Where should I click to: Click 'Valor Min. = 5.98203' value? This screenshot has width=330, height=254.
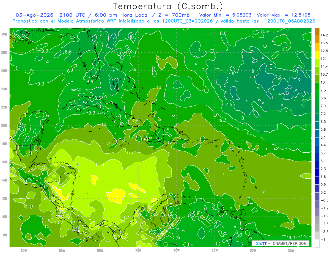pyautogui.click(x=225, y=15)
